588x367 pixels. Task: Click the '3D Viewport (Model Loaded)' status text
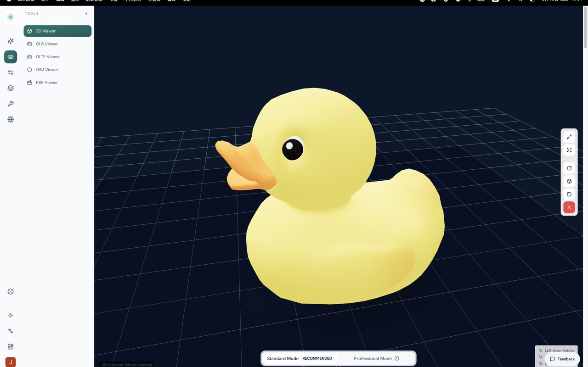click(x=127, y=365)
